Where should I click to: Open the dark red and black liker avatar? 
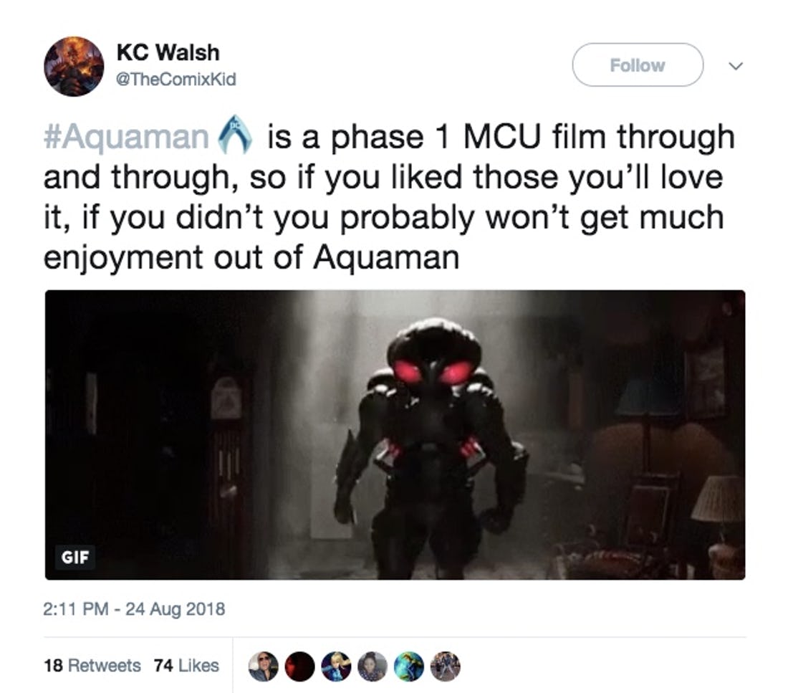(300, 666)
